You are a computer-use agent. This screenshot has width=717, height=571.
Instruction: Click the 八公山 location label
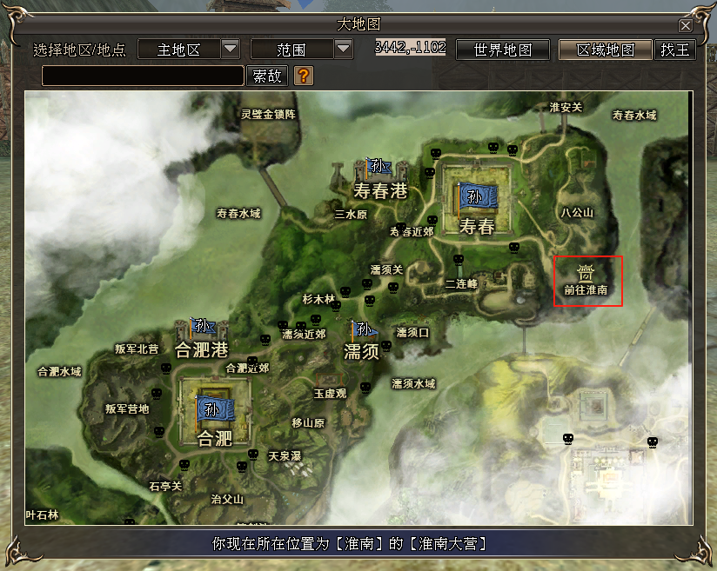point(577,212)
